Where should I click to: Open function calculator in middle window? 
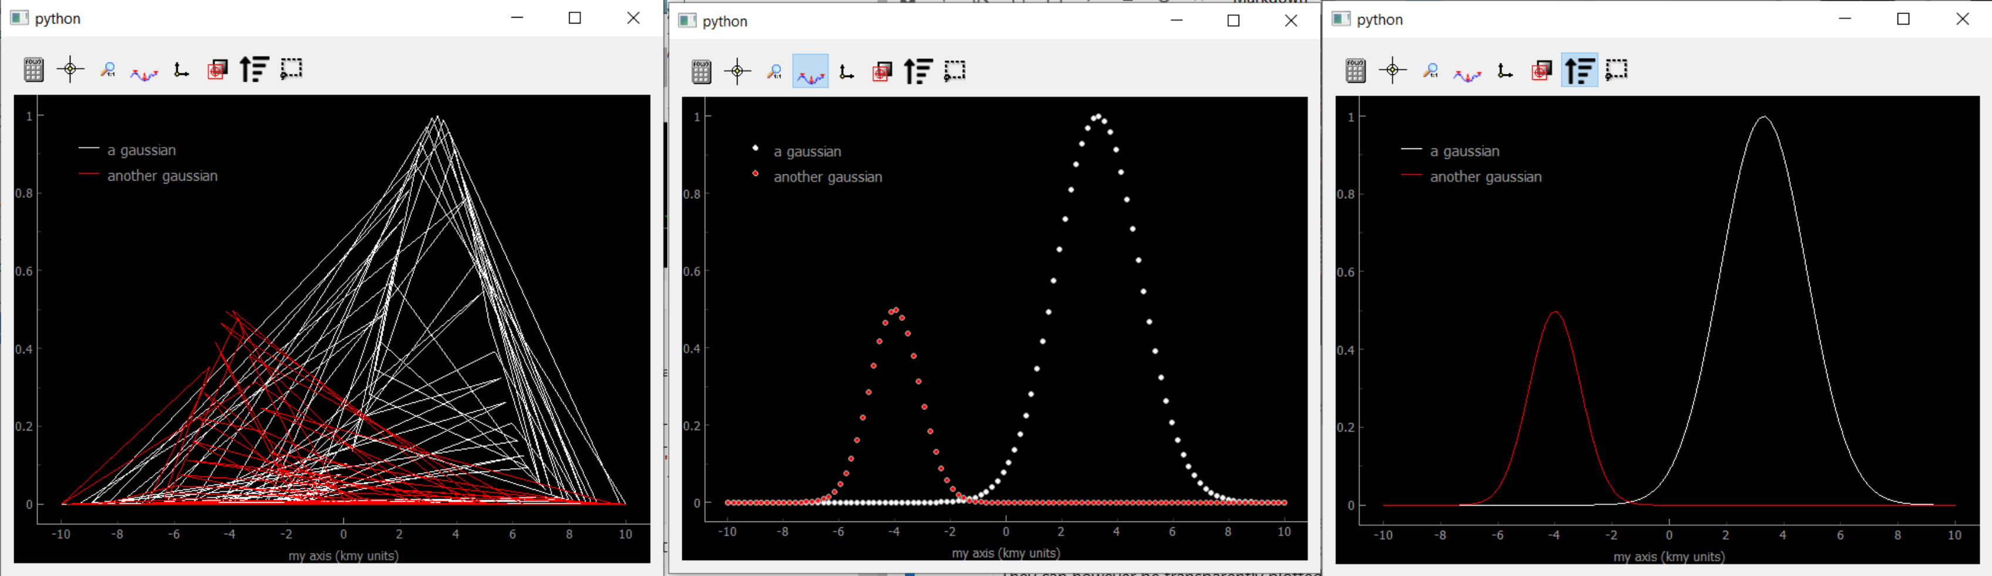[701, 72]
